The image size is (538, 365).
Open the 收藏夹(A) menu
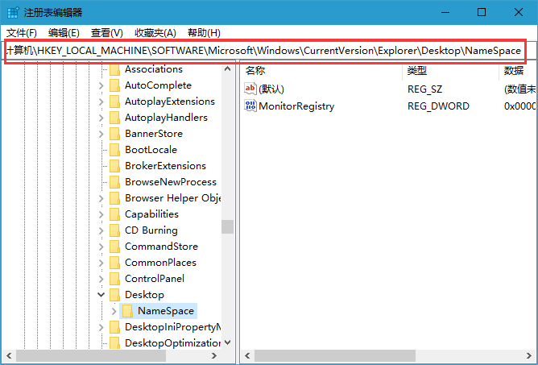[155, 33]
